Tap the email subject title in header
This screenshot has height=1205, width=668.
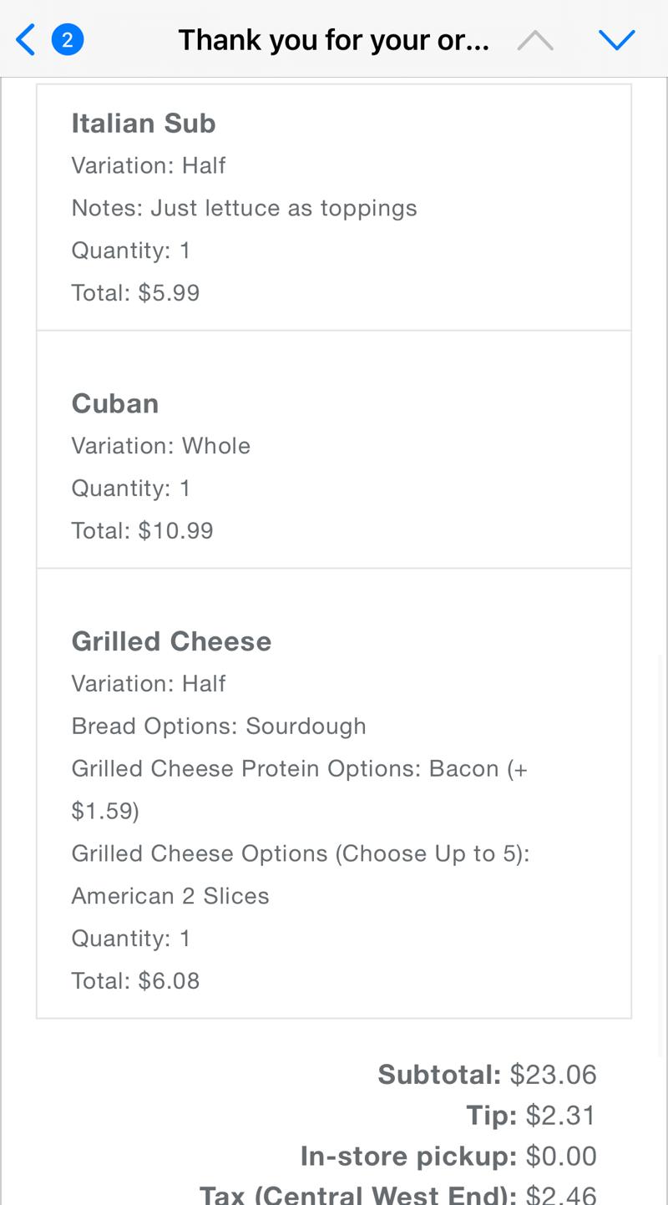point(333,39)
